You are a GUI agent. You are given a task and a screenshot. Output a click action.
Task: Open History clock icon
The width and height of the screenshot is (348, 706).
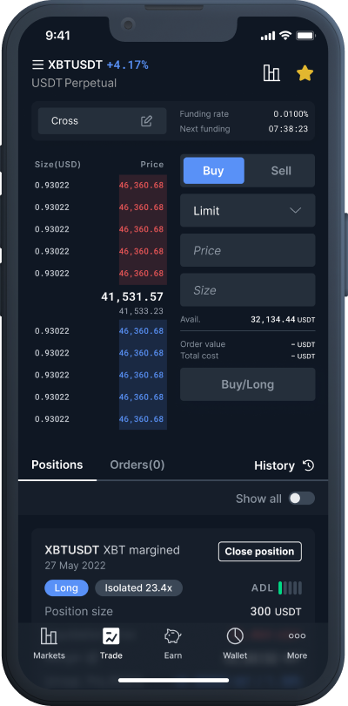309,465
